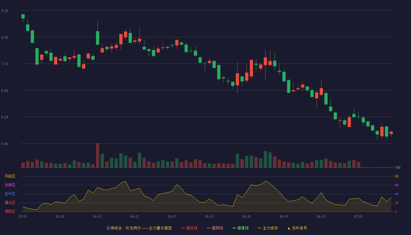
Task: Click the 04-10 date label
Action: 97,216
